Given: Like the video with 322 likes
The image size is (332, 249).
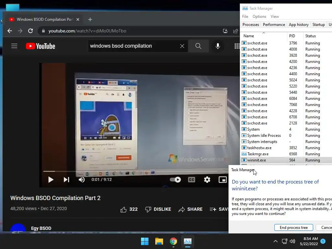Looking at the screenshot, I should pyautogui.click(x=129, y=209).
